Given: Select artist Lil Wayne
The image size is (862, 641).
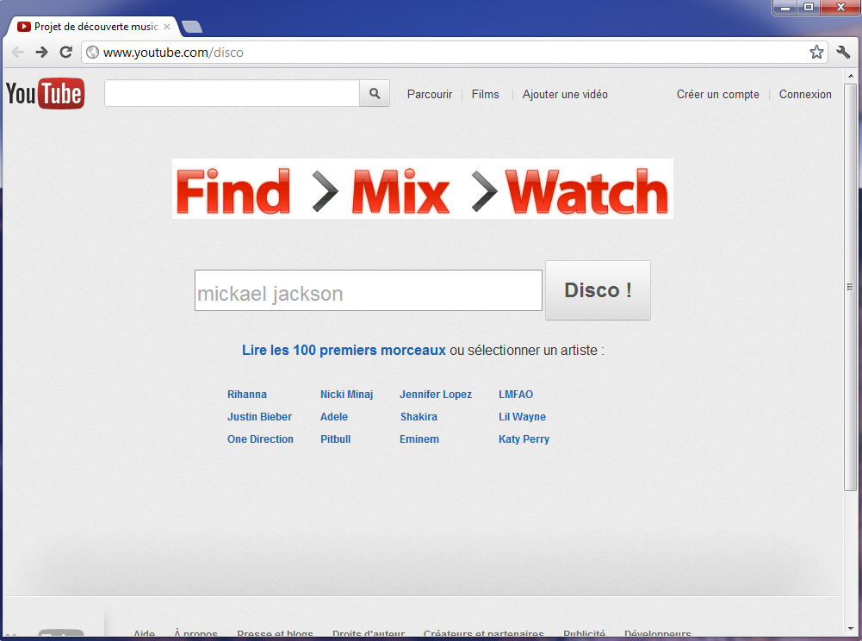Looking at the screenshot, I should [x=522, y=417].
